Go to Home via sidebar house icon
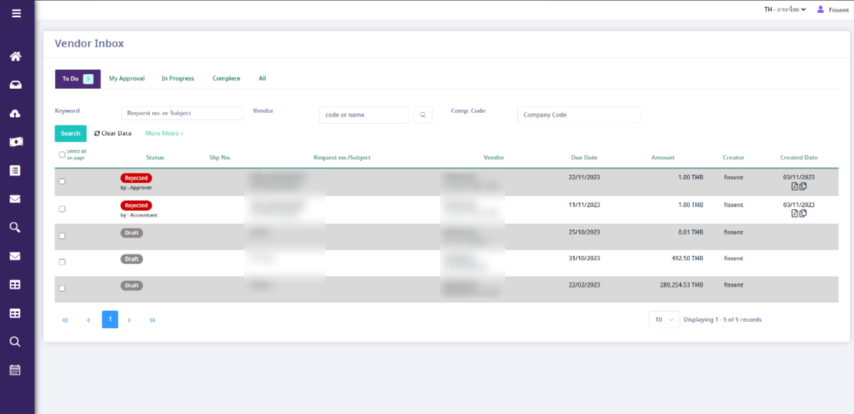Viewport: 854px width, 414px height. pos(15,57)
